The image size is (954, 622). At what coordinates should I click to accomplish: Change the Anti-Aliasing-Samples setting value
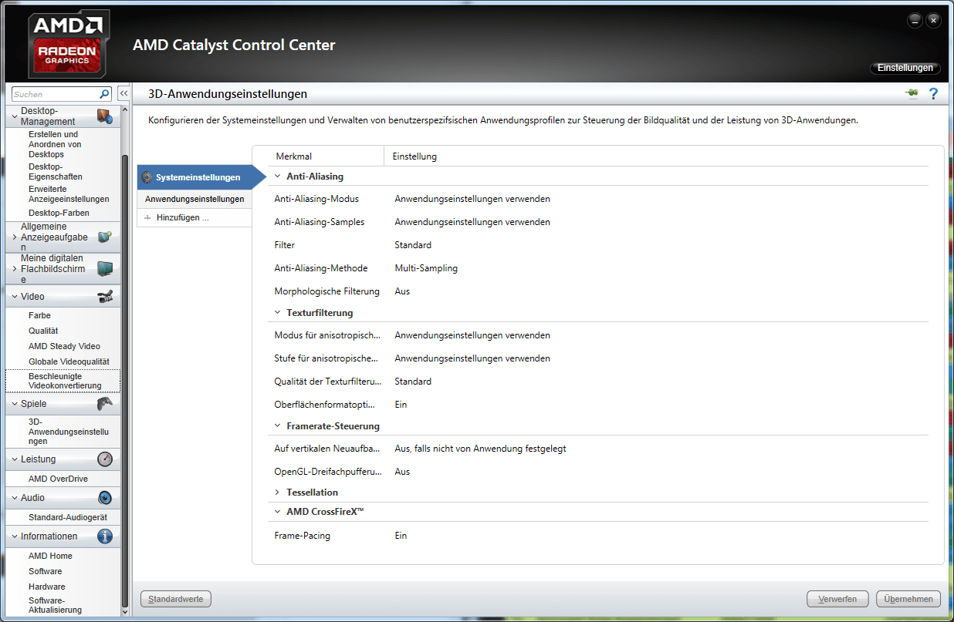pos(472,222)
